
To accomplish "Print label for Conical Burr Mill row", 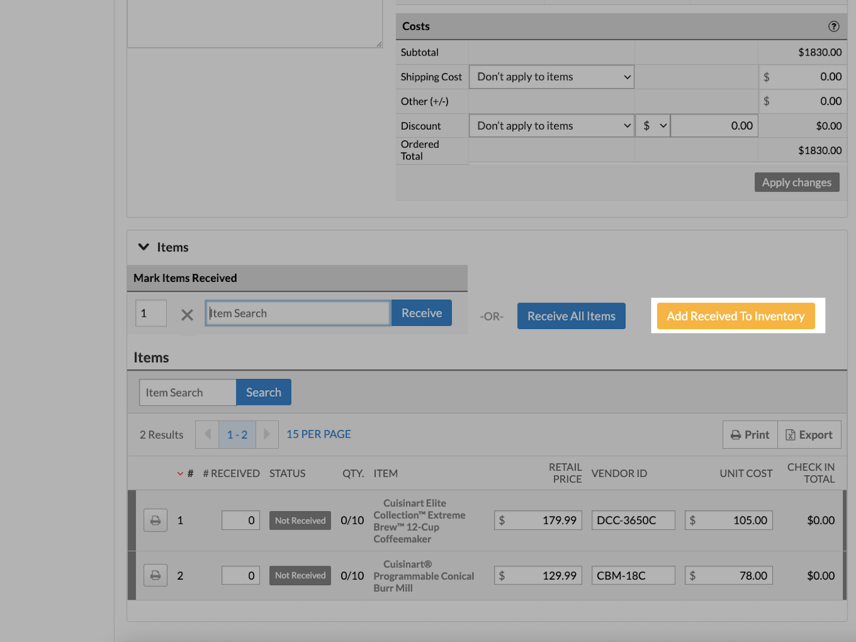I will [x=155, y=575].
